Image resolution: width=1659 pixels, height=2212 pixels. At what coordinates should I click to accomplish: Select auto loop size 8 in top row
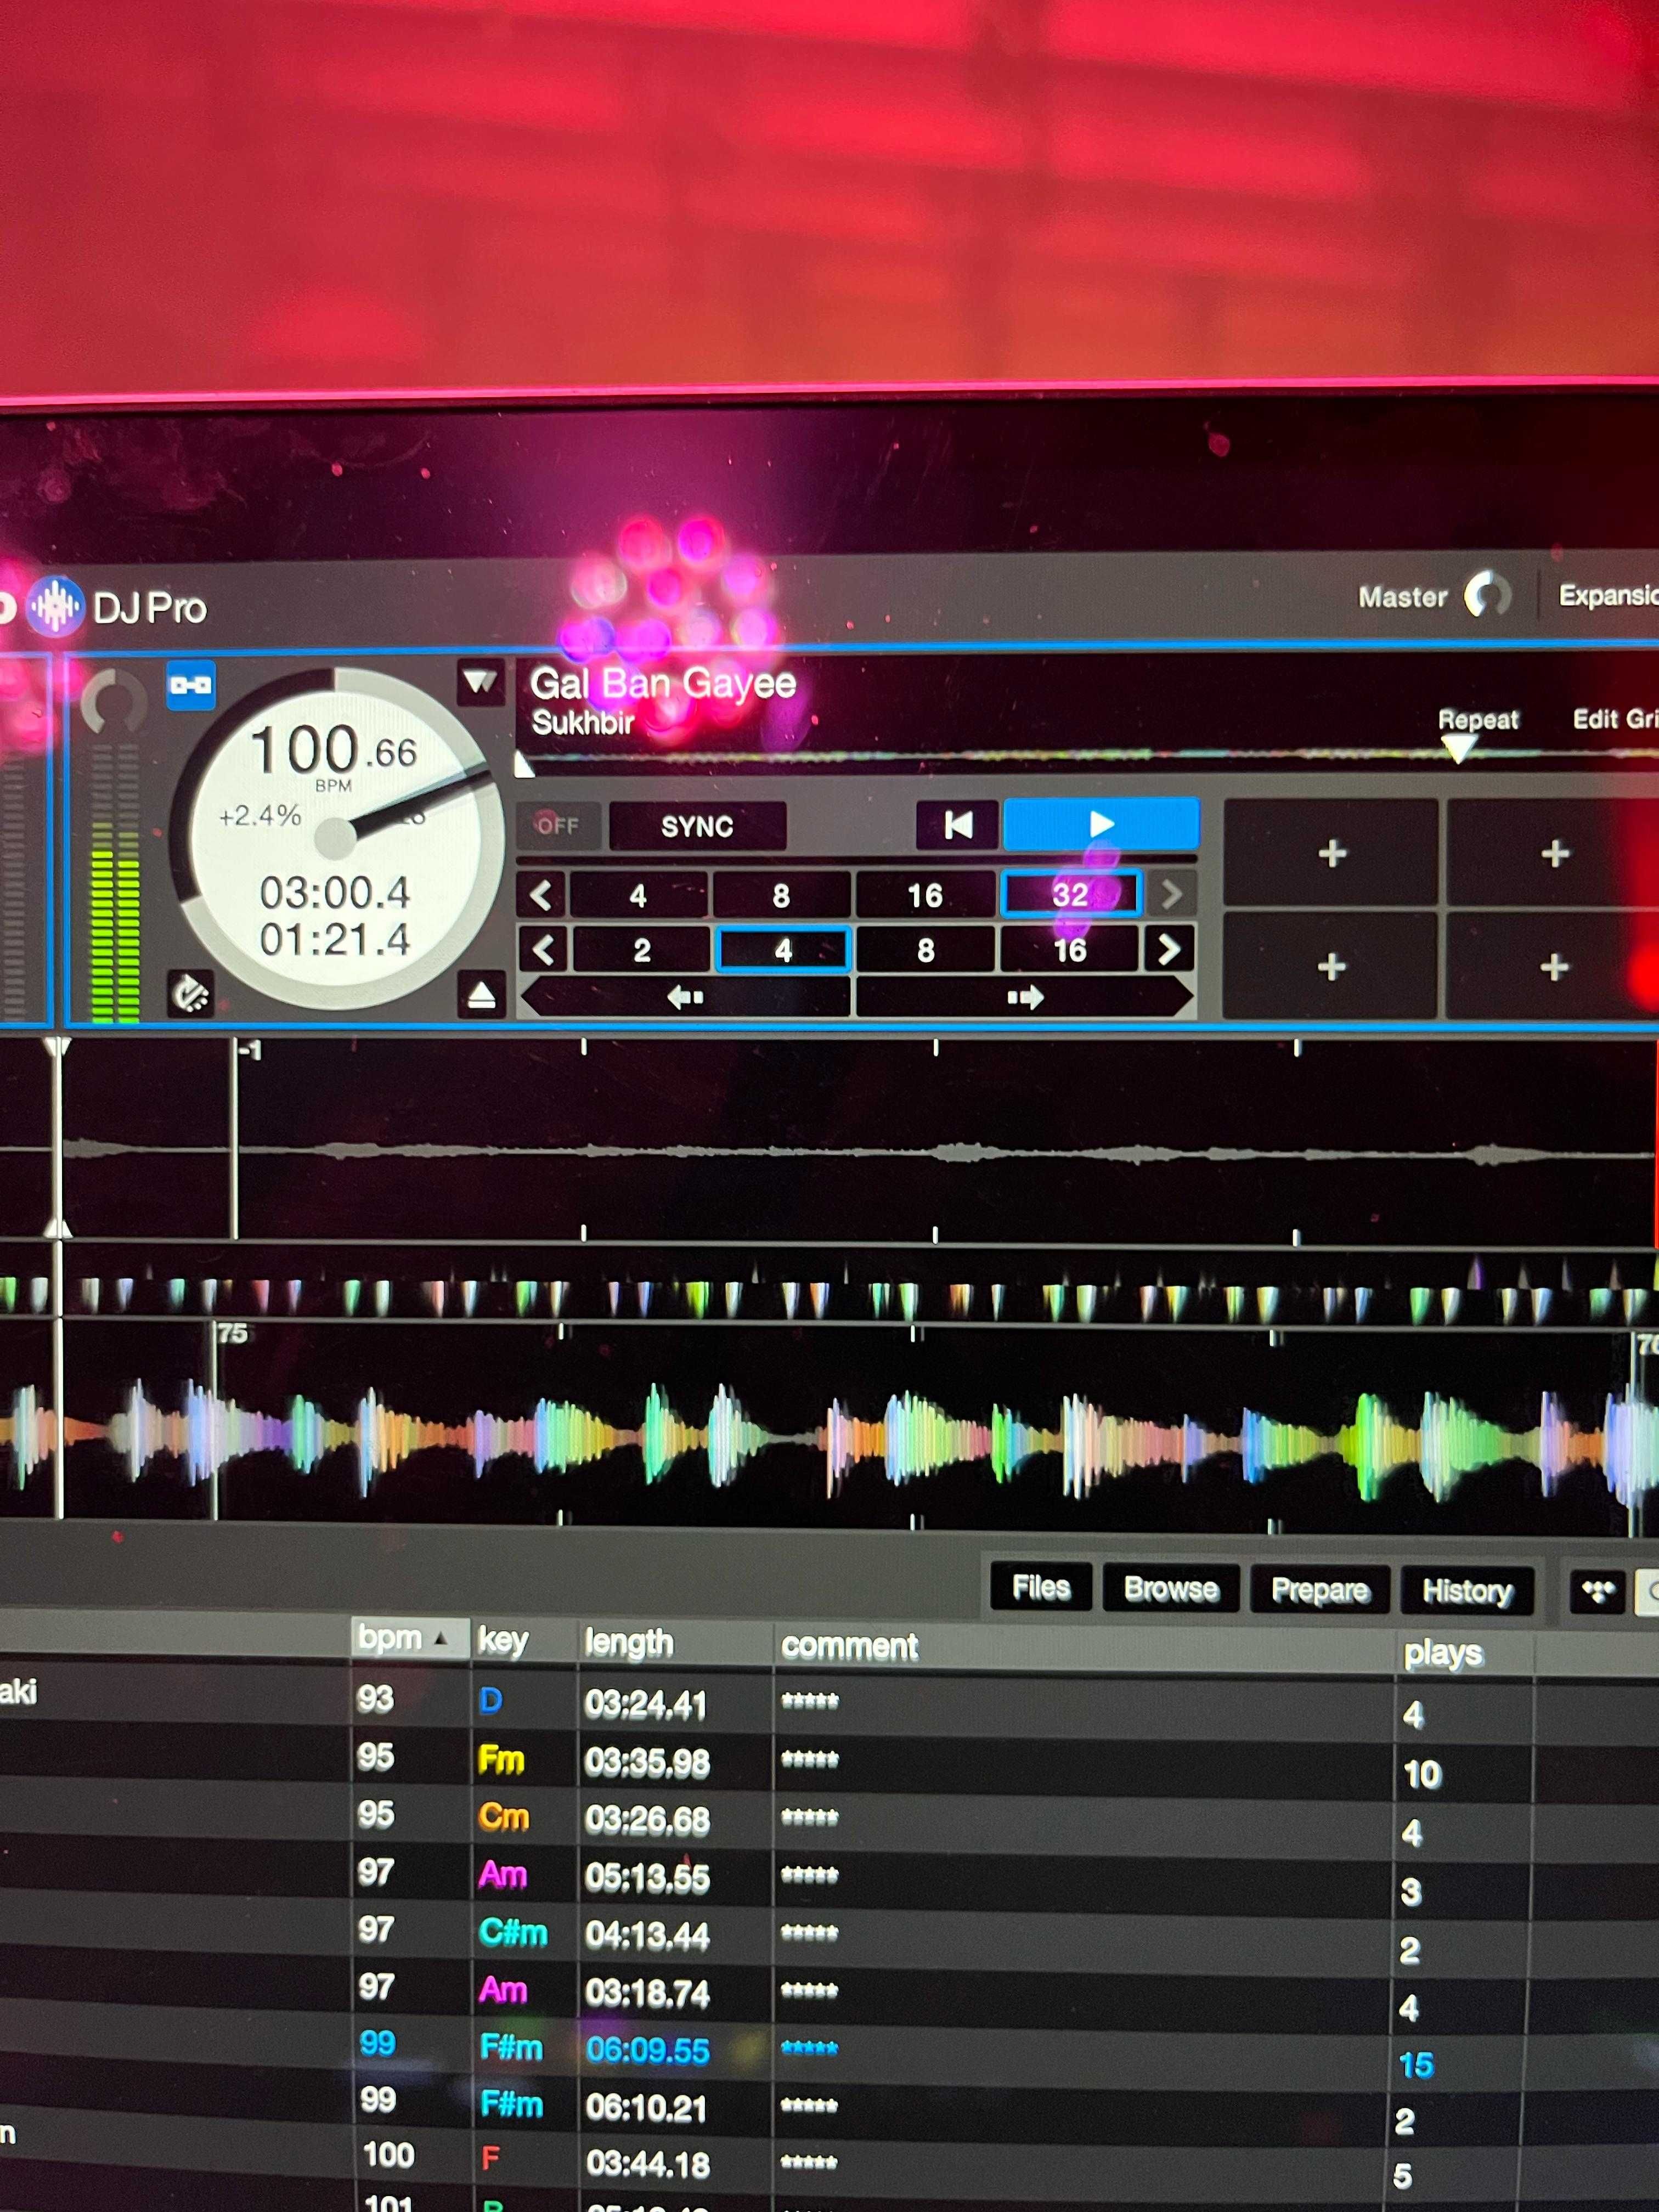point(781,895)
